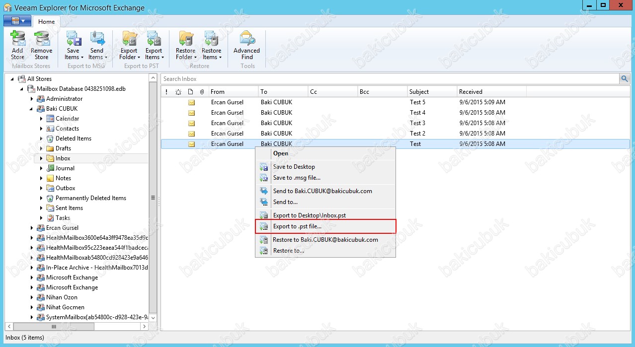Sort emails by the Bcc column
635x347 pixels.
383,92
